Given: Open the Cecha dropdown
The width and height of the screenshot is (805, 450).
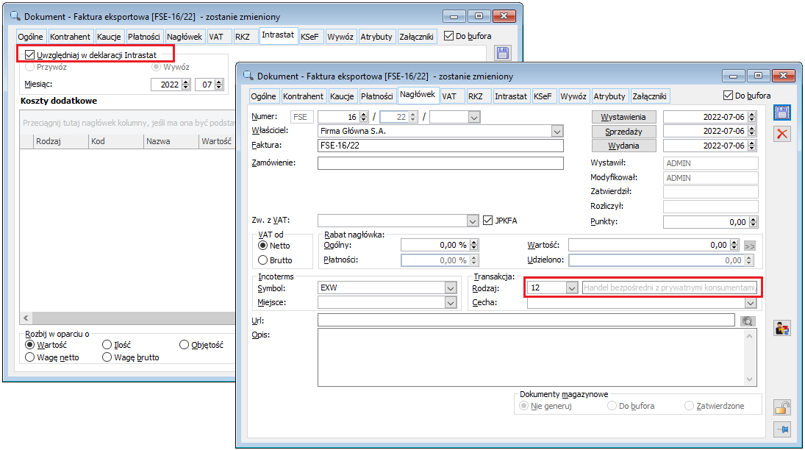Looking at the screenshot, I should point(751,303).
